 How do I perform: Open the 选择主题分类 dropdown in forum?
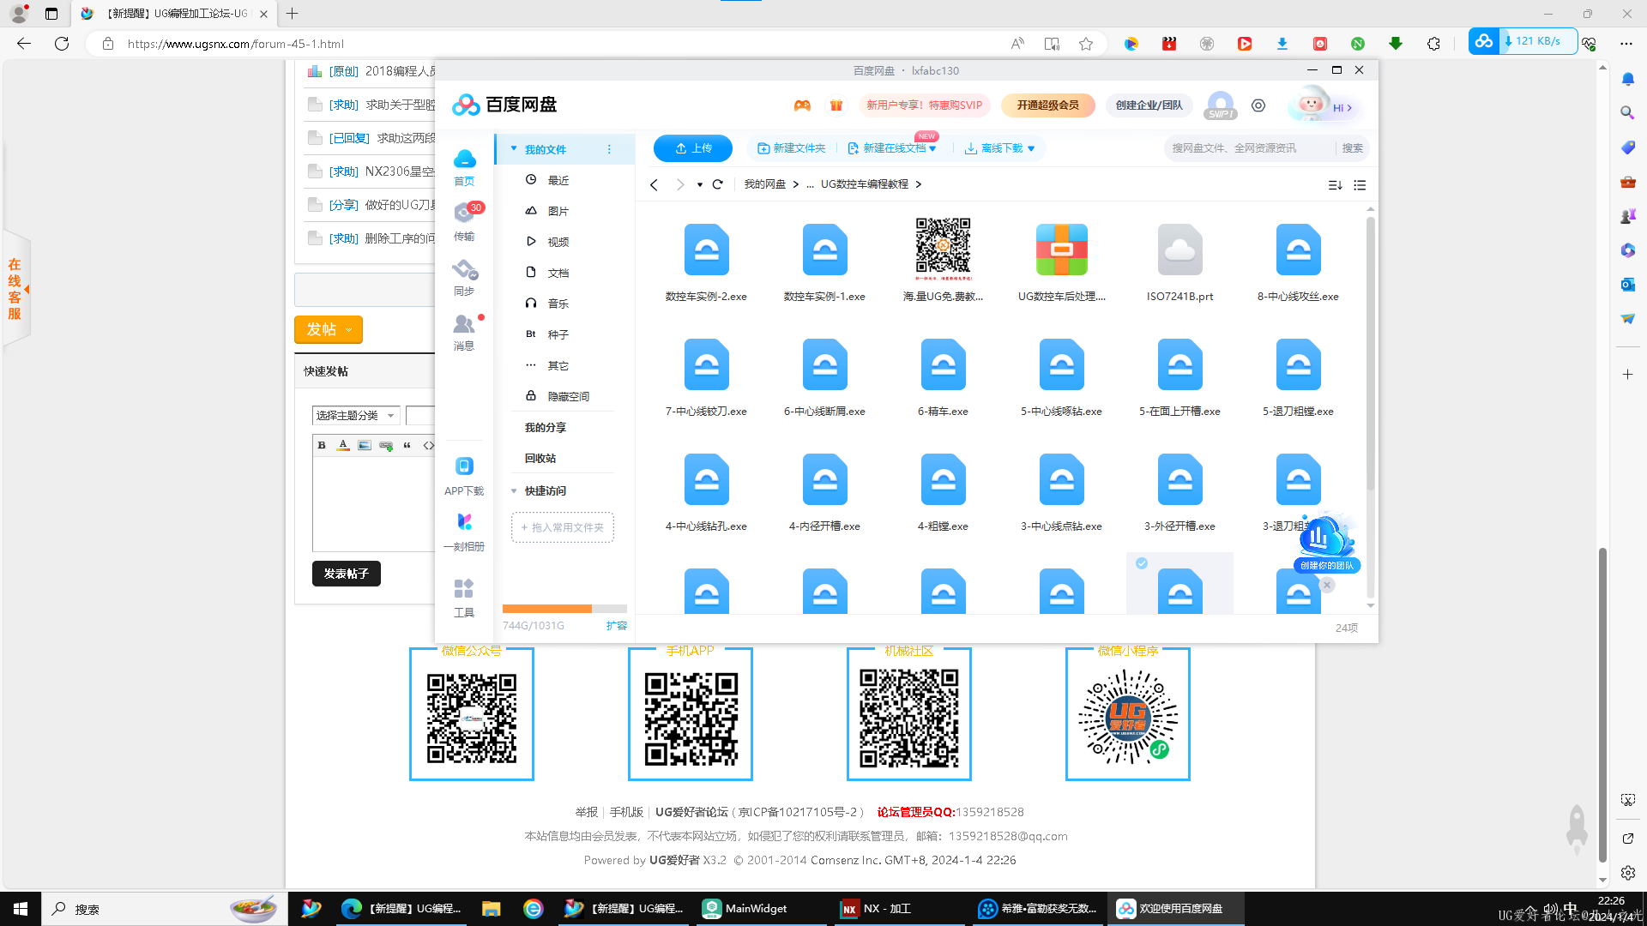(x=355, y=416)
